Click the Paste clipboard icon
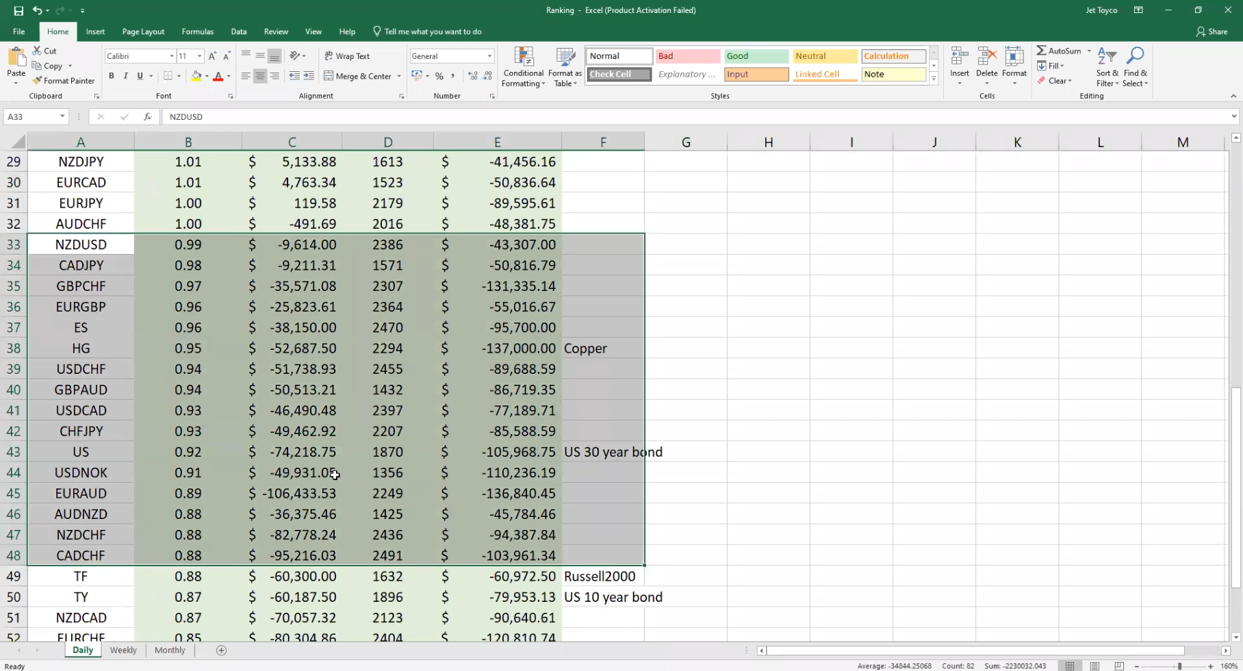The image size is (1243, 671). (x=16, y=57)
